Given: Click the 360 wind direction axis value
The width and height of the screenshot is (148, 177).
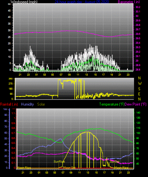Looking at the screenshot, I should coord(10,79).
